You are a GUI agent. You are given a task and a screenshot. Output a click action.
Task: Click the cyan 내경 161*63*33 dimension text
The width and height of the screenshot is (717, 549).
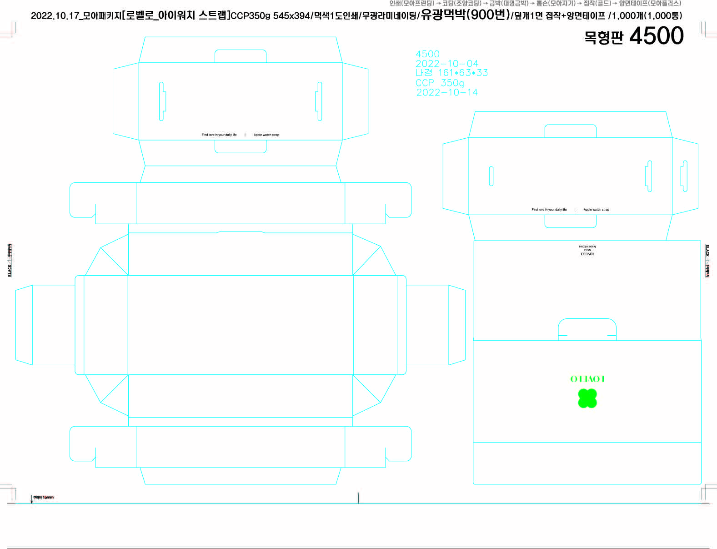(x=451, y=73)
